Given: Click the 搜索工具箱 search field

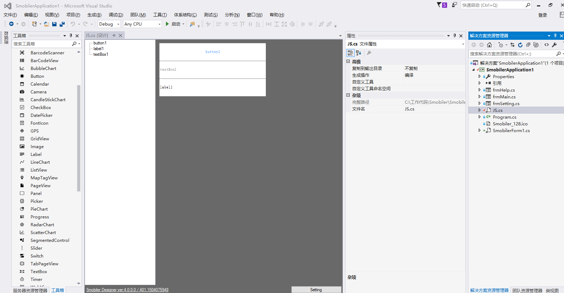Looking at the screenshot, I should [x=42, y=44].
